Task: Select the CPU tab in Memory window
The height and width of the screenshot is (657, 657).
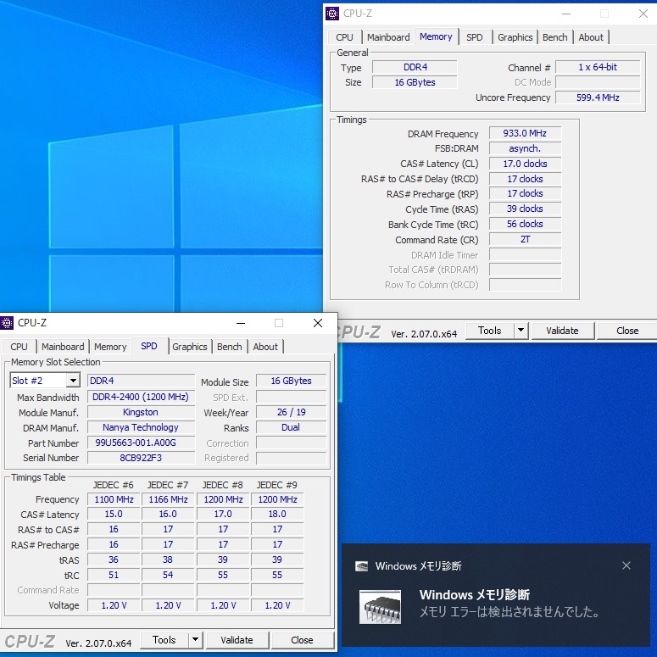Action: (344, 37)
